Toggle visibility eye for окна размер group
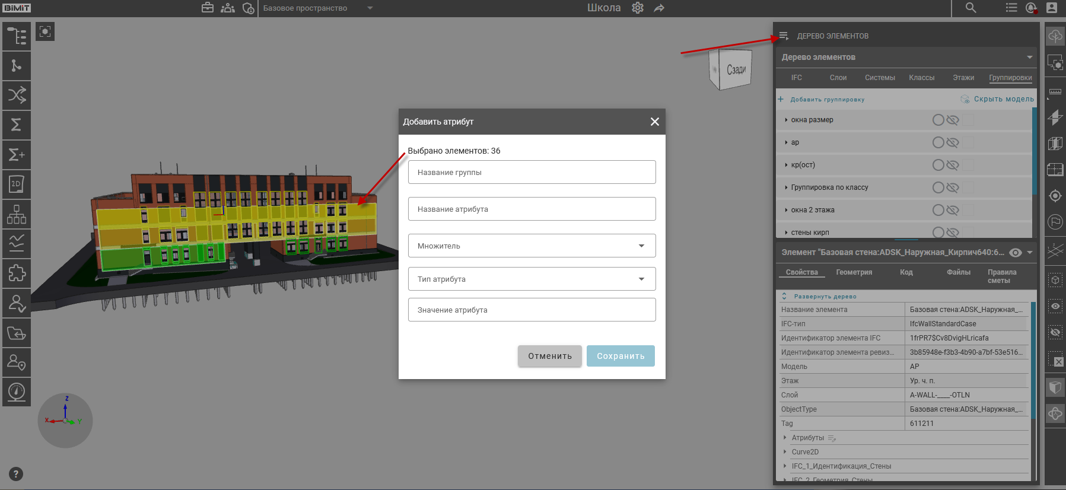 (953, 120)
